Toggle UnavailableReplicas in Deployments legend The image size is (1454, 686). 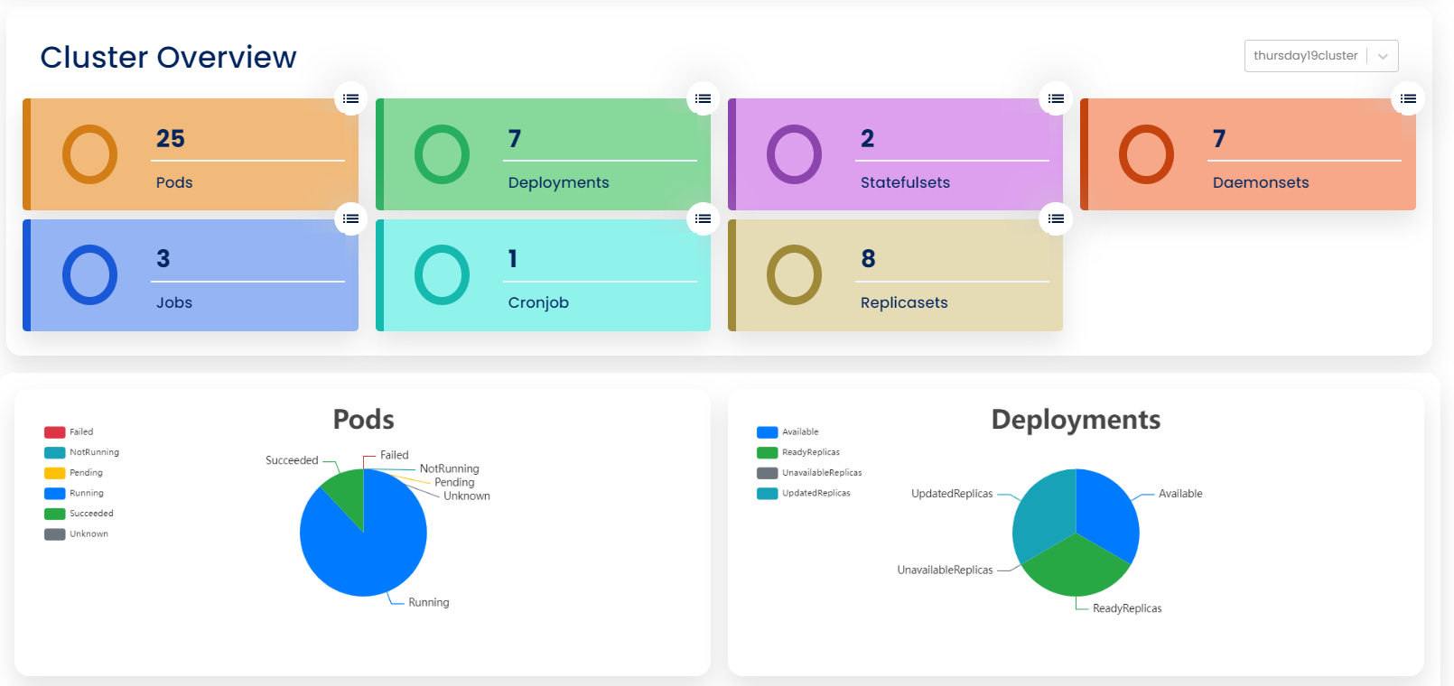(x=809, y=473)
